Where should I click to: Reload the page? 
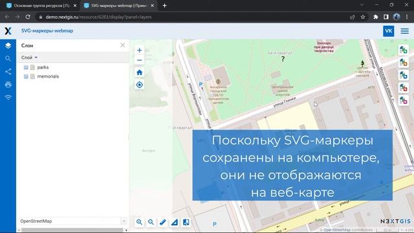coord(28,17)
